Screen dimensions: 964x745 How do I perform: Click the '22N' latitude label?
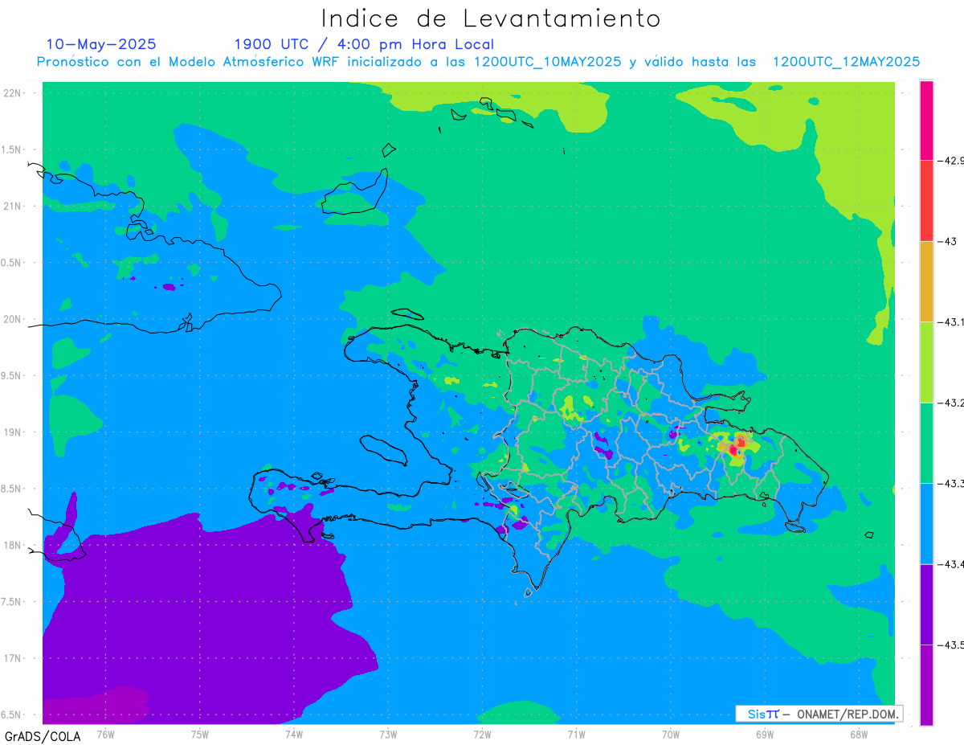13,92
